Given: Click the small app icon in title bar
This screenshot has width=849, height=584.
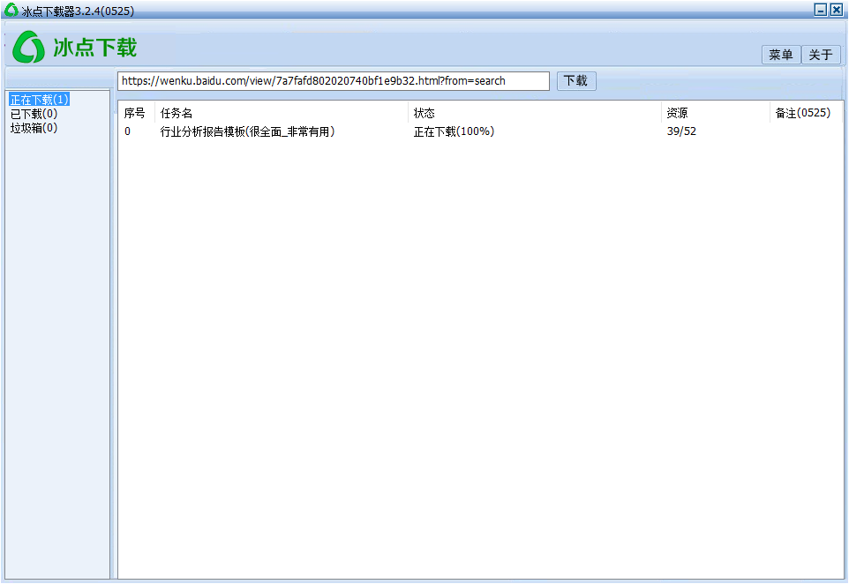Looking at the screenshot, I should click(x=11, y=10).
